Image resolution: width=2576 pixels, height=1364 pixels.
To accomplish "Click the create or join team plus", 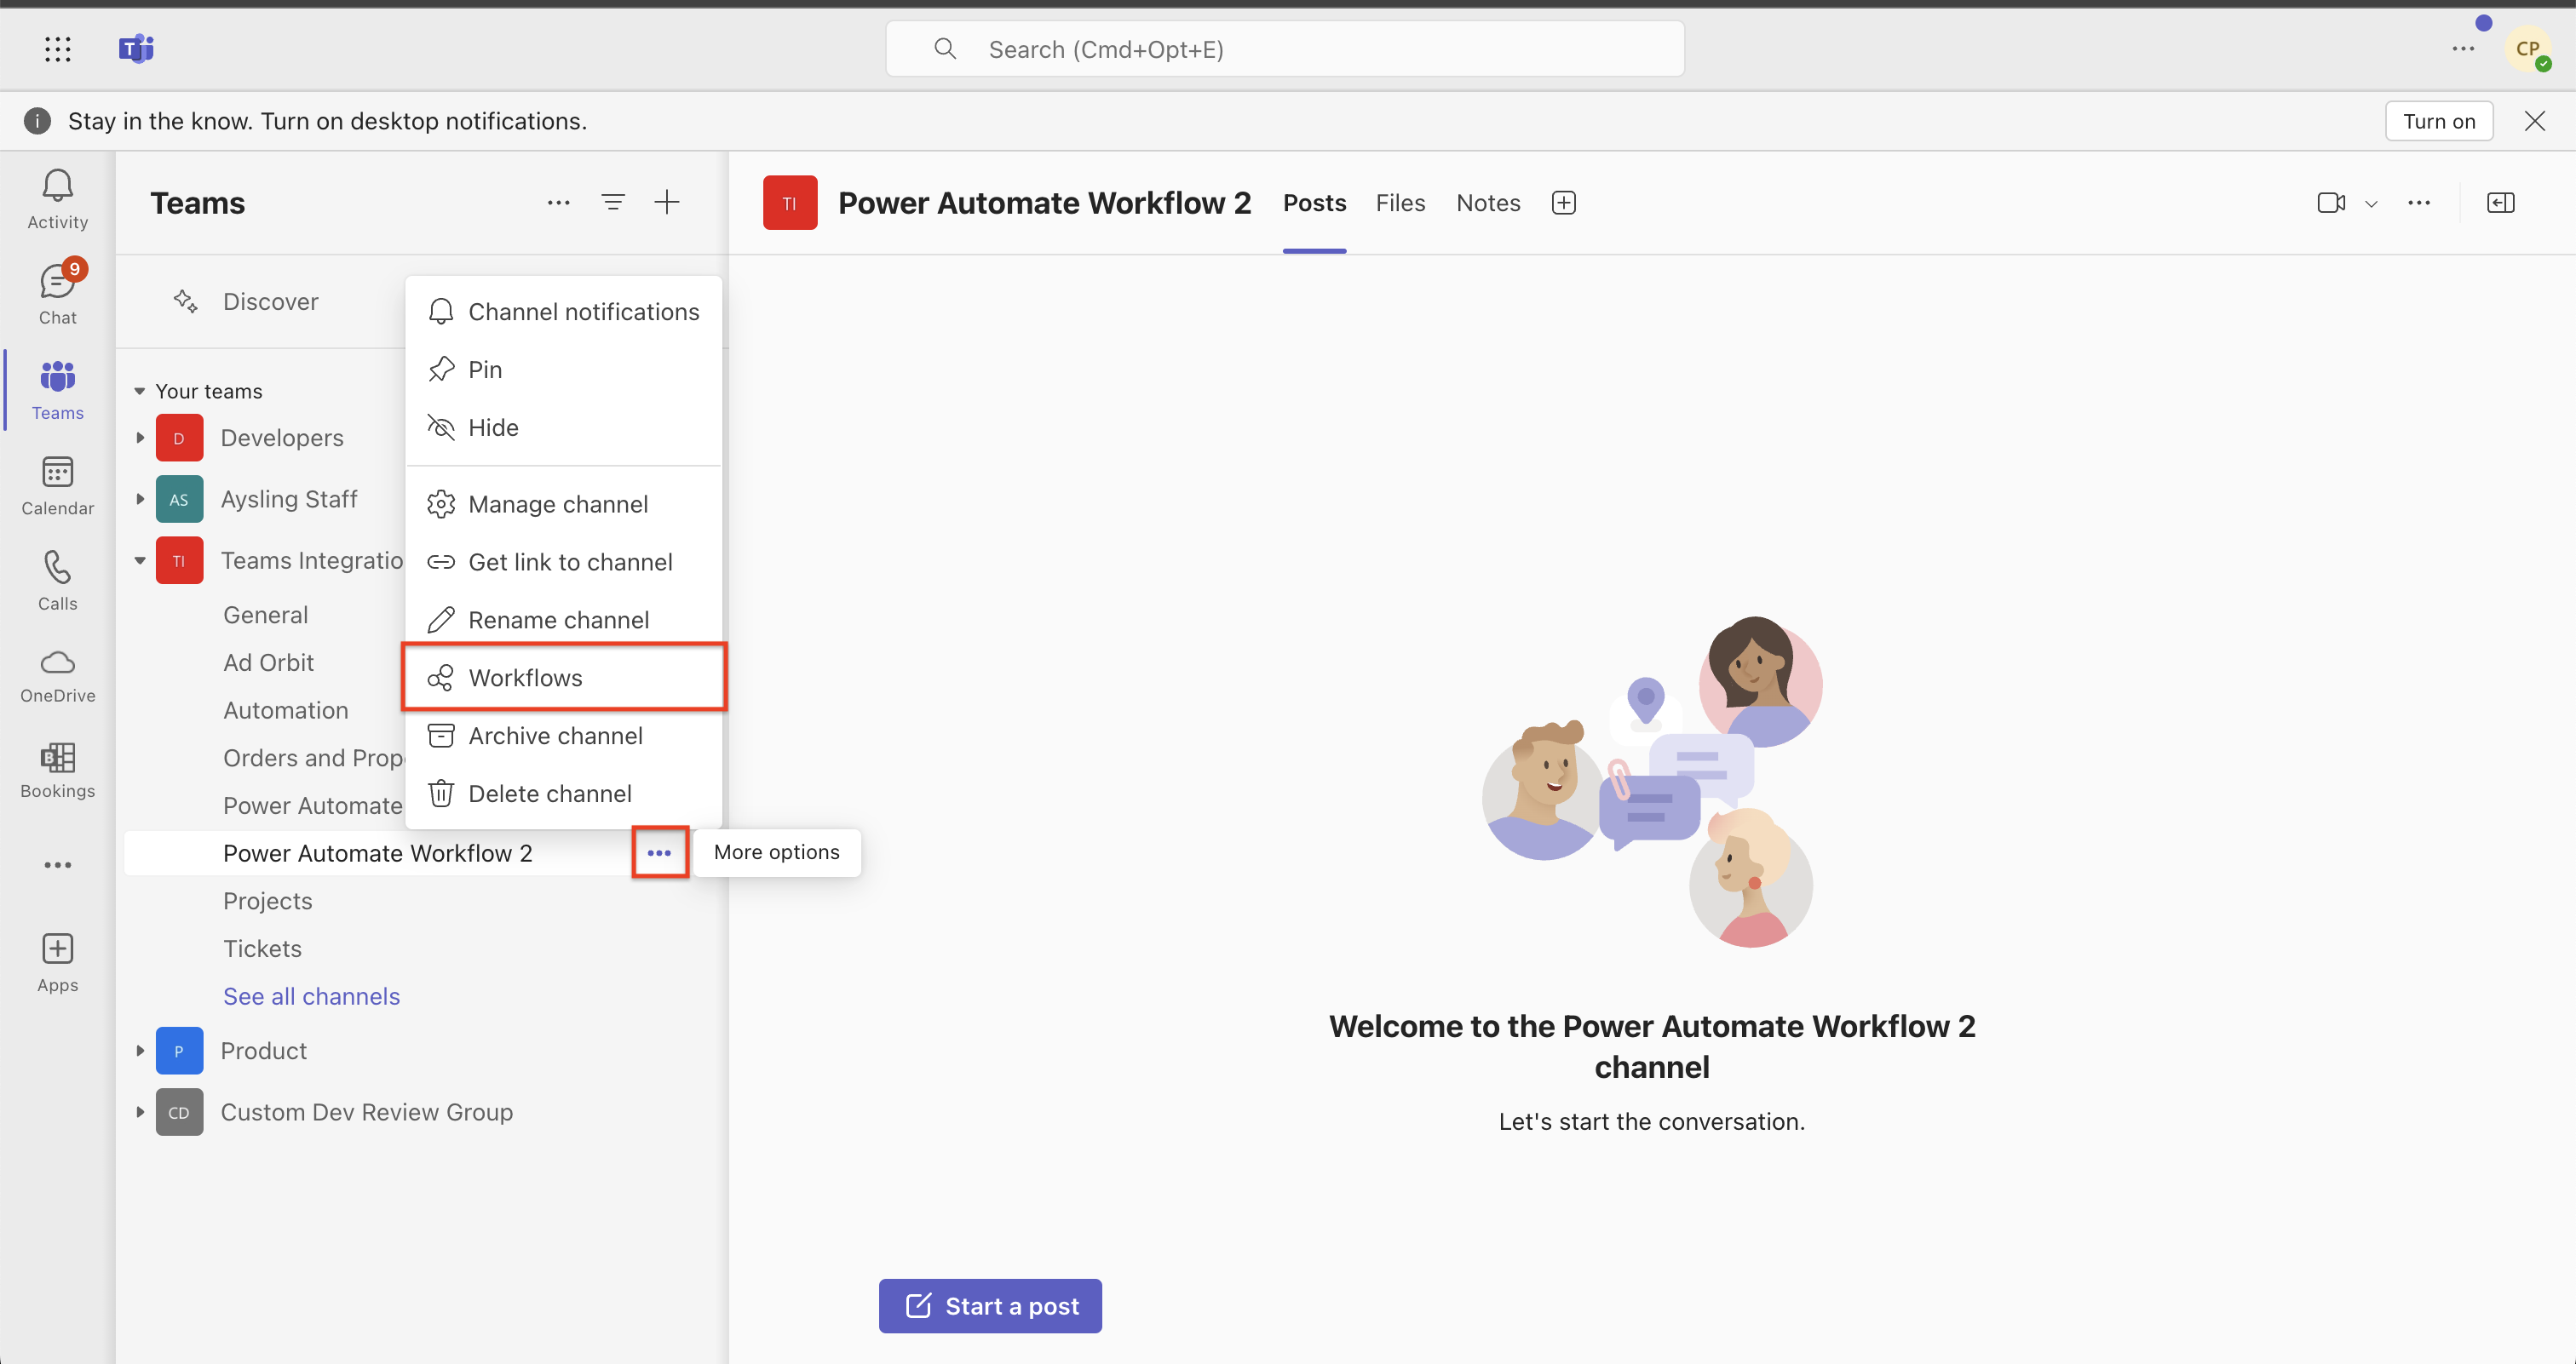I will click(x=667, y=203).
